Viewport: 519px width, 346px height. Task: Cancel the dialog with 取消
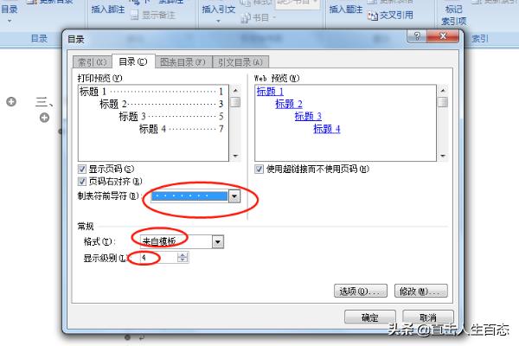coord(428,317)
